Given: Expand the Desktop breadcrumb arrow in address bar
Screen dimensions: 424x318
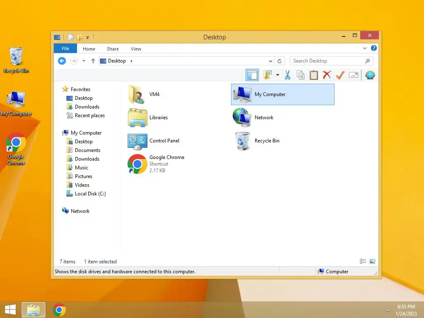Looking at the screenshot, I should coord(131,61).
